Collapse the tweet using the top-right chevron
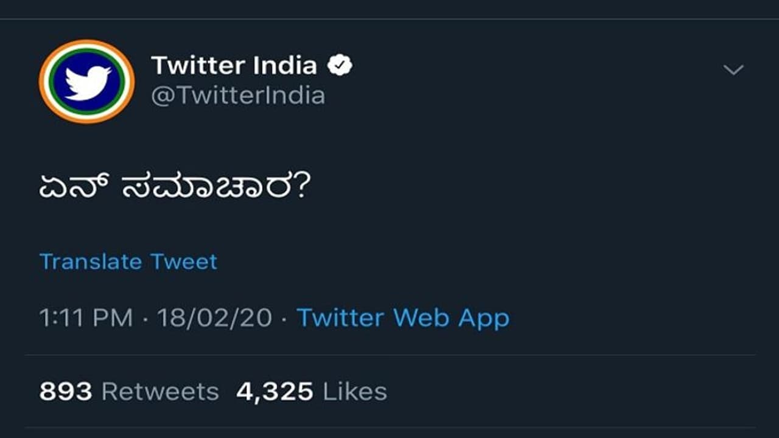 (734, 70)
